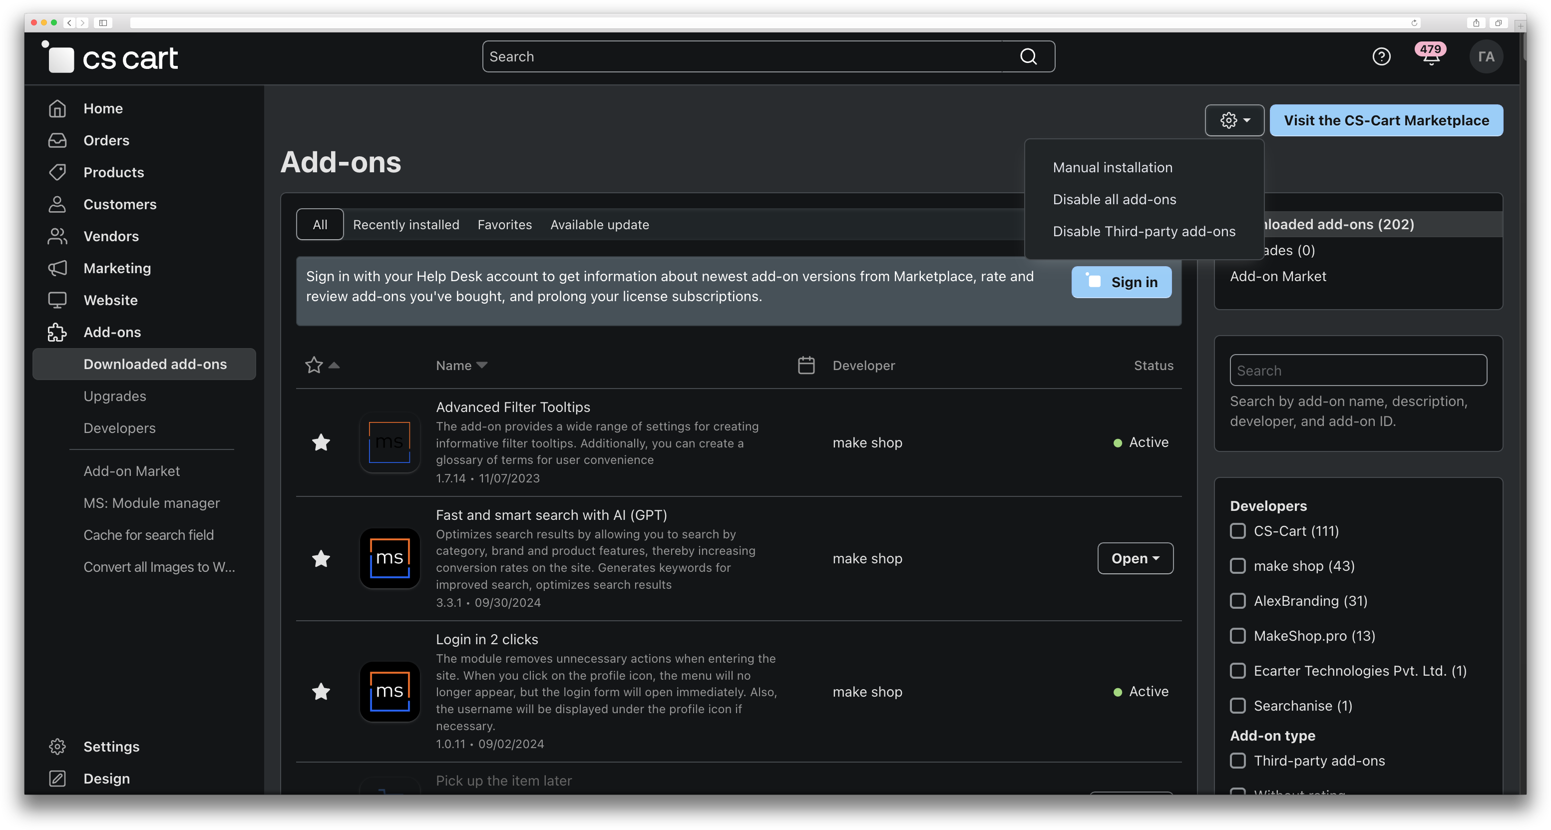Check the make shop developer filter
Viewport: 1551px width, 830px height.
point(1238,566)
